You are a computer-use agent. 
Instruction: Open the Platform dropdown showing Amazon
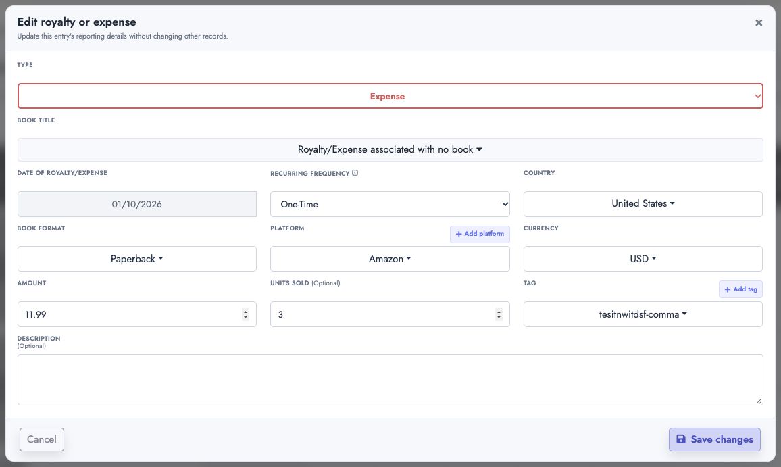tap(390, 259)
